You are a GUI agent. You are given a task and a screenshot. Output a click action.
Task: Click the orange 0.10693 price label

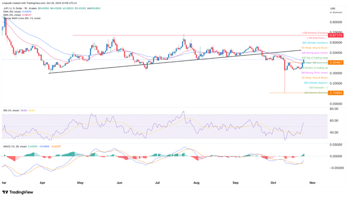point(336,93)
